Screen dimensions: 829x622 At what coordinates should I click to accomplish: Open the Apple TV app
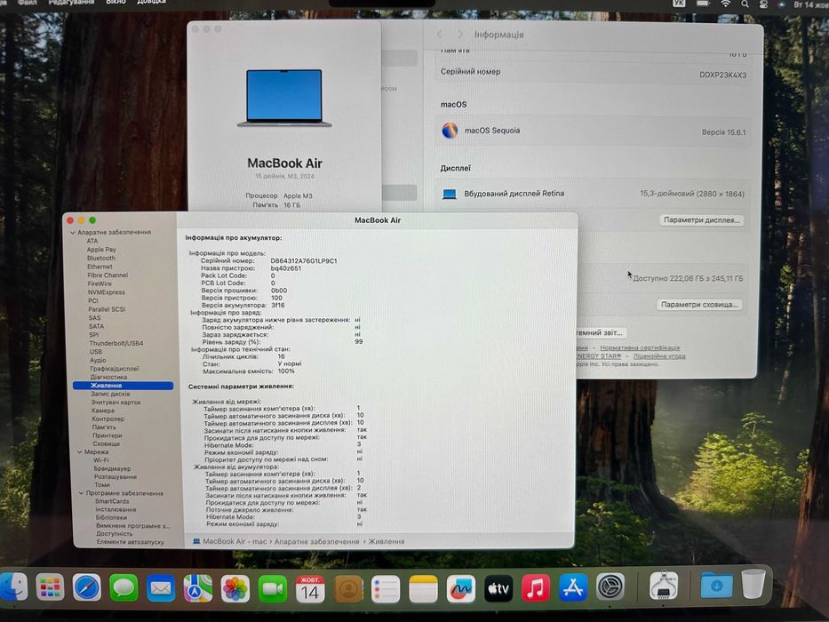click(x=498, y=588)
